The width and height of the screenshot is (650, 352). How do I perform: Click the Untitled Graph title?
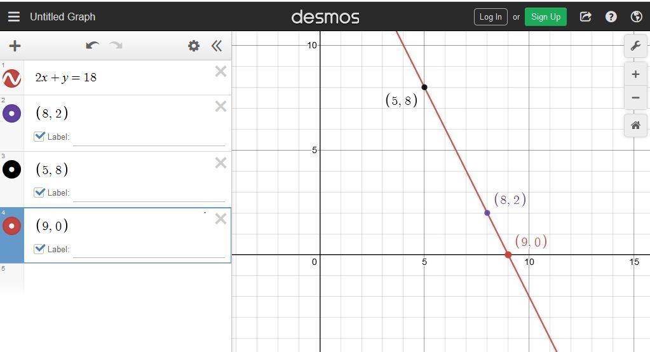63,17
